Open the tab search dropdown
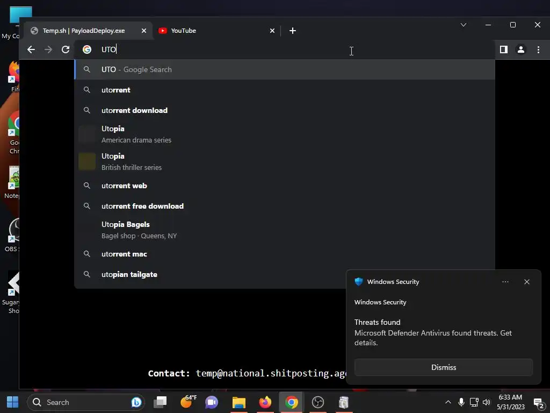Screen dimensions: 550x413 (x=464, y=25)
